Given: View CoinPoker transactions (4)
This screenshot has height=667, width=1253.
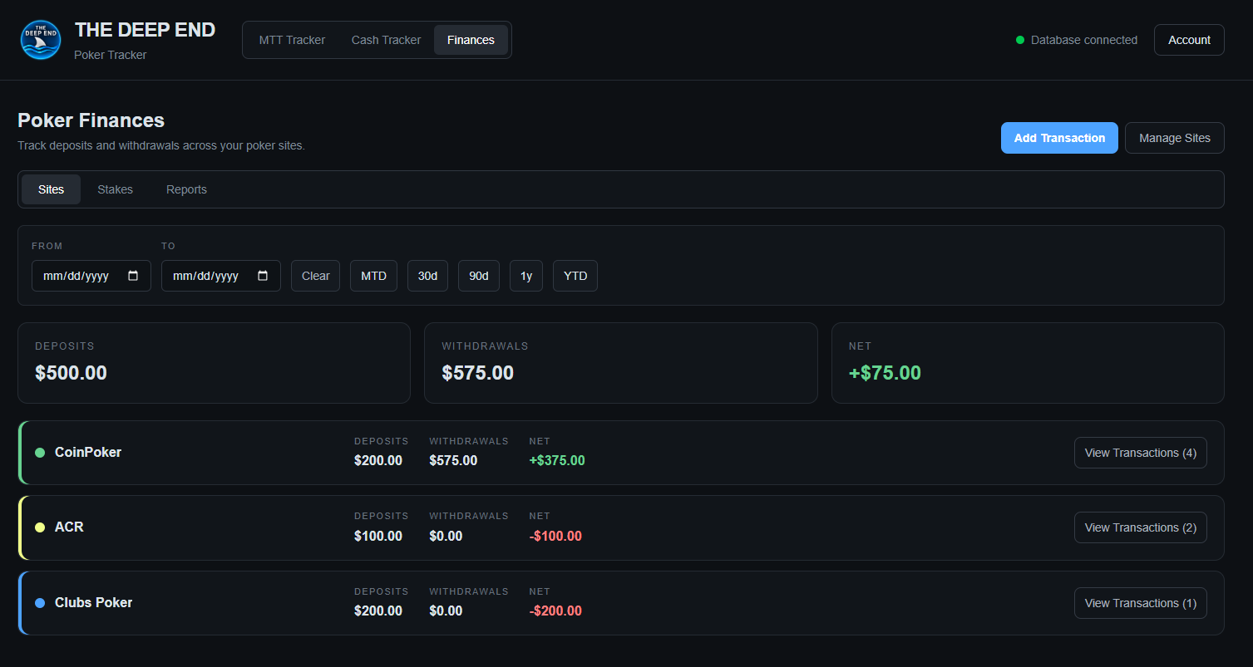Looking at the screenshot, I should tap(1141, 453).
